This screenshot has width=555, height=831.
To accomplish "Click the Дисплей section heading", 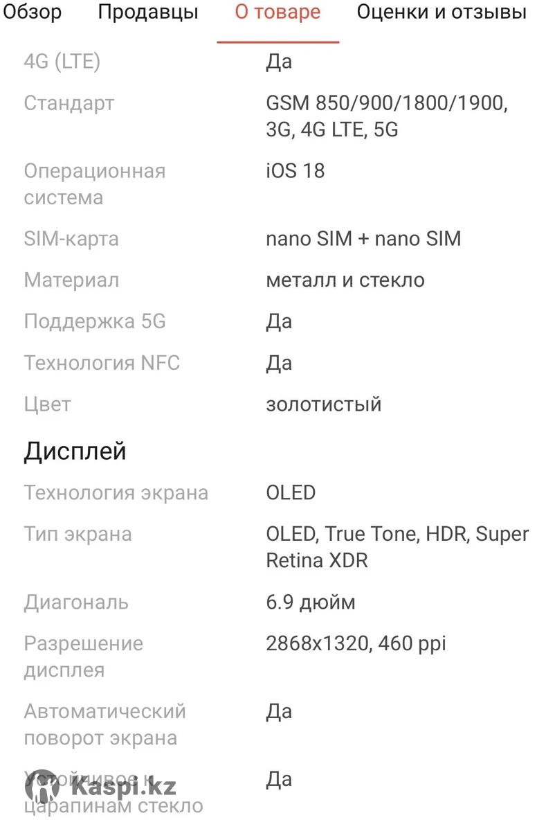I will pos(75,452).
